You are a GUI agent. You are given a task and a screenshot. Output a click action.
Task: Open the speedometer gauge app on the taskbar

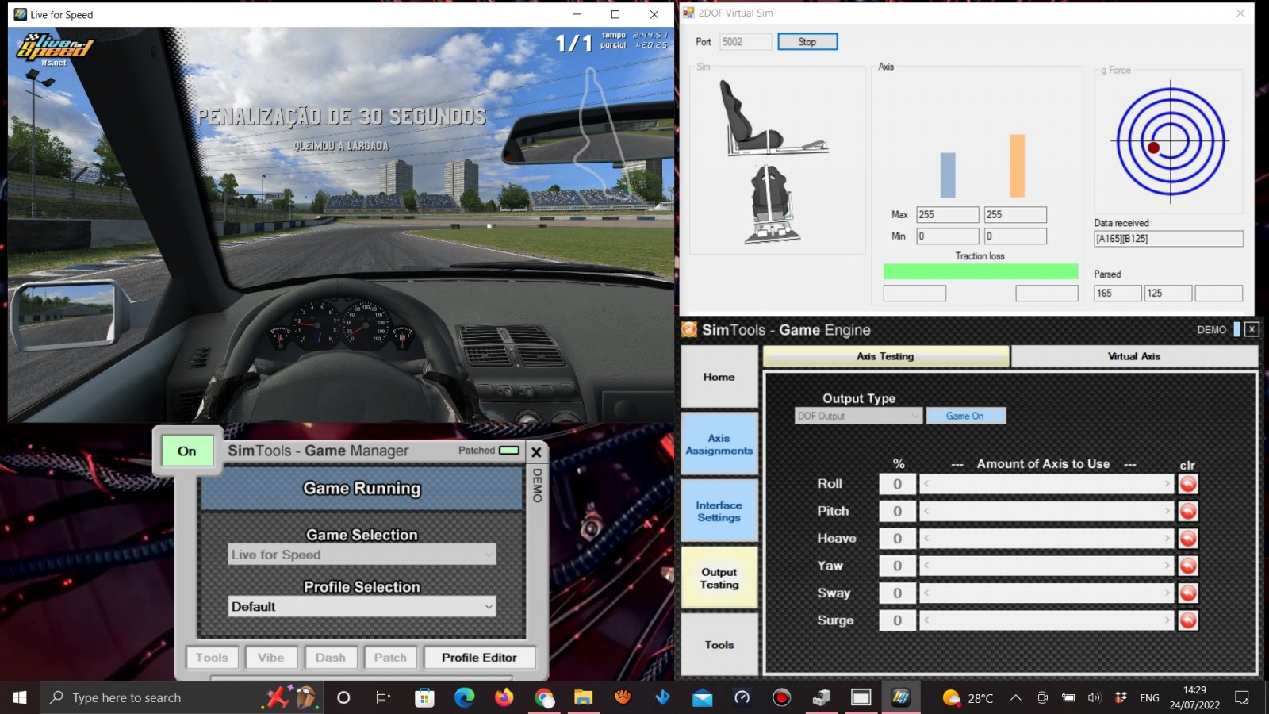tap(742, 697)
